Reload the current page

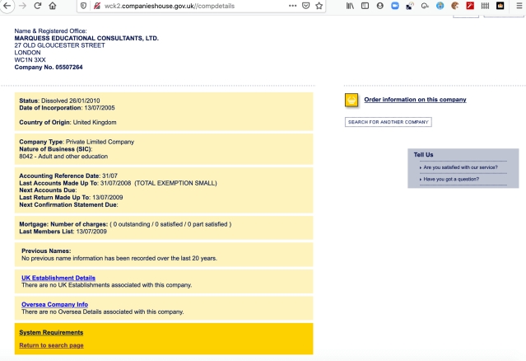point(37,6)
